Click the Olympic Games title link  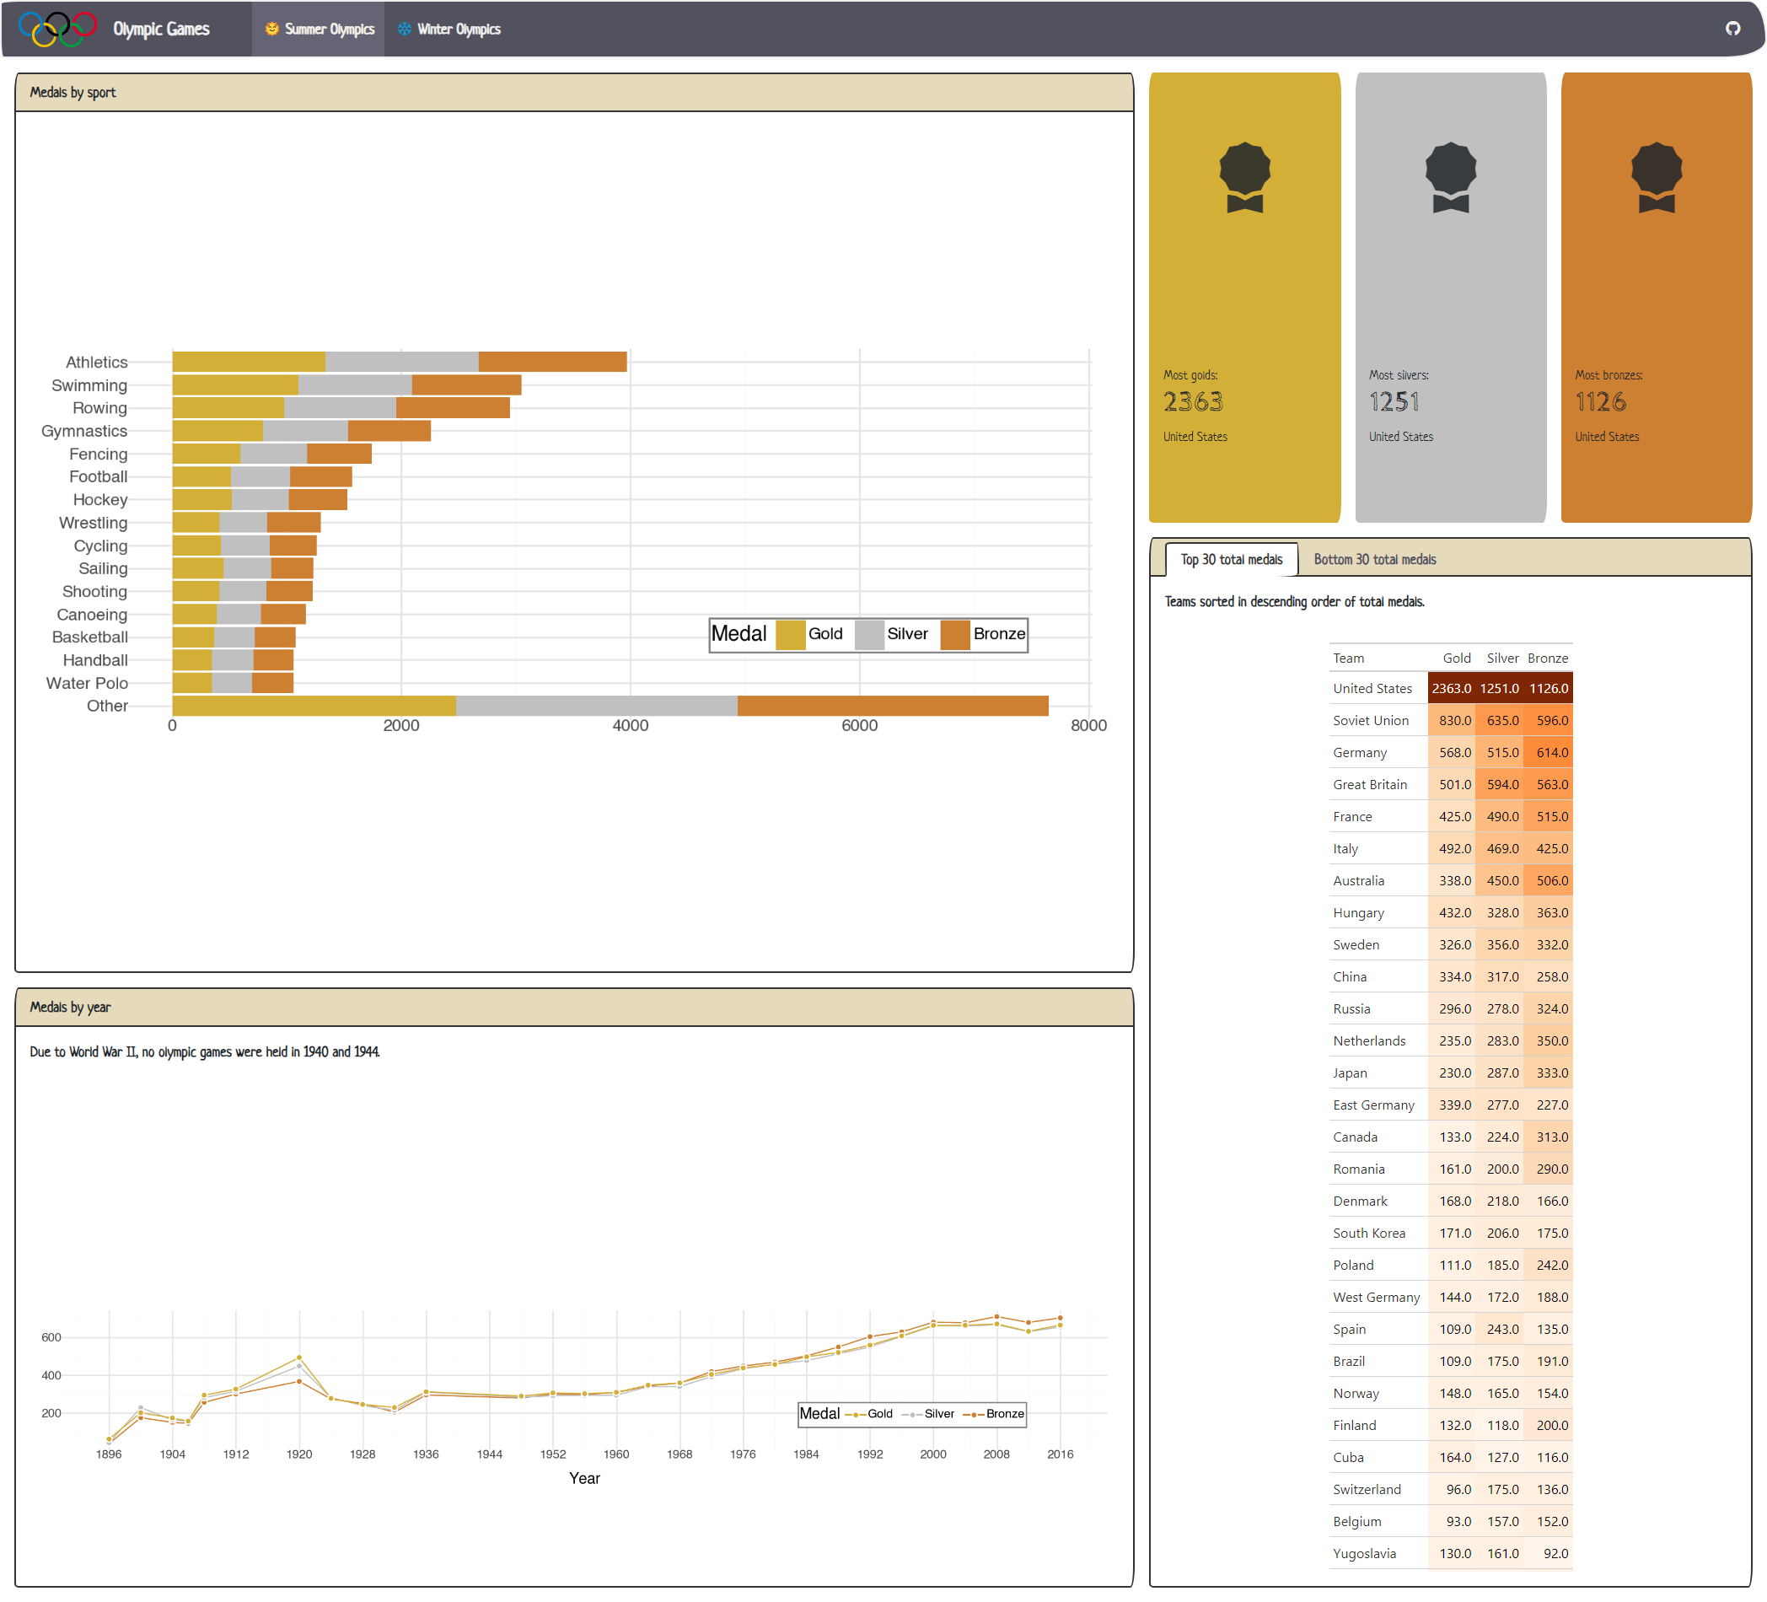tap(161, 29)
